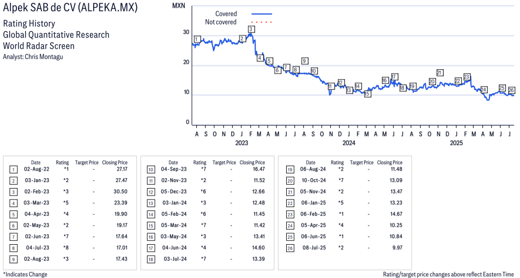520x278 pixels.
Task: Click the 05-Dec-23 date cell
Action: click(174, 192)
